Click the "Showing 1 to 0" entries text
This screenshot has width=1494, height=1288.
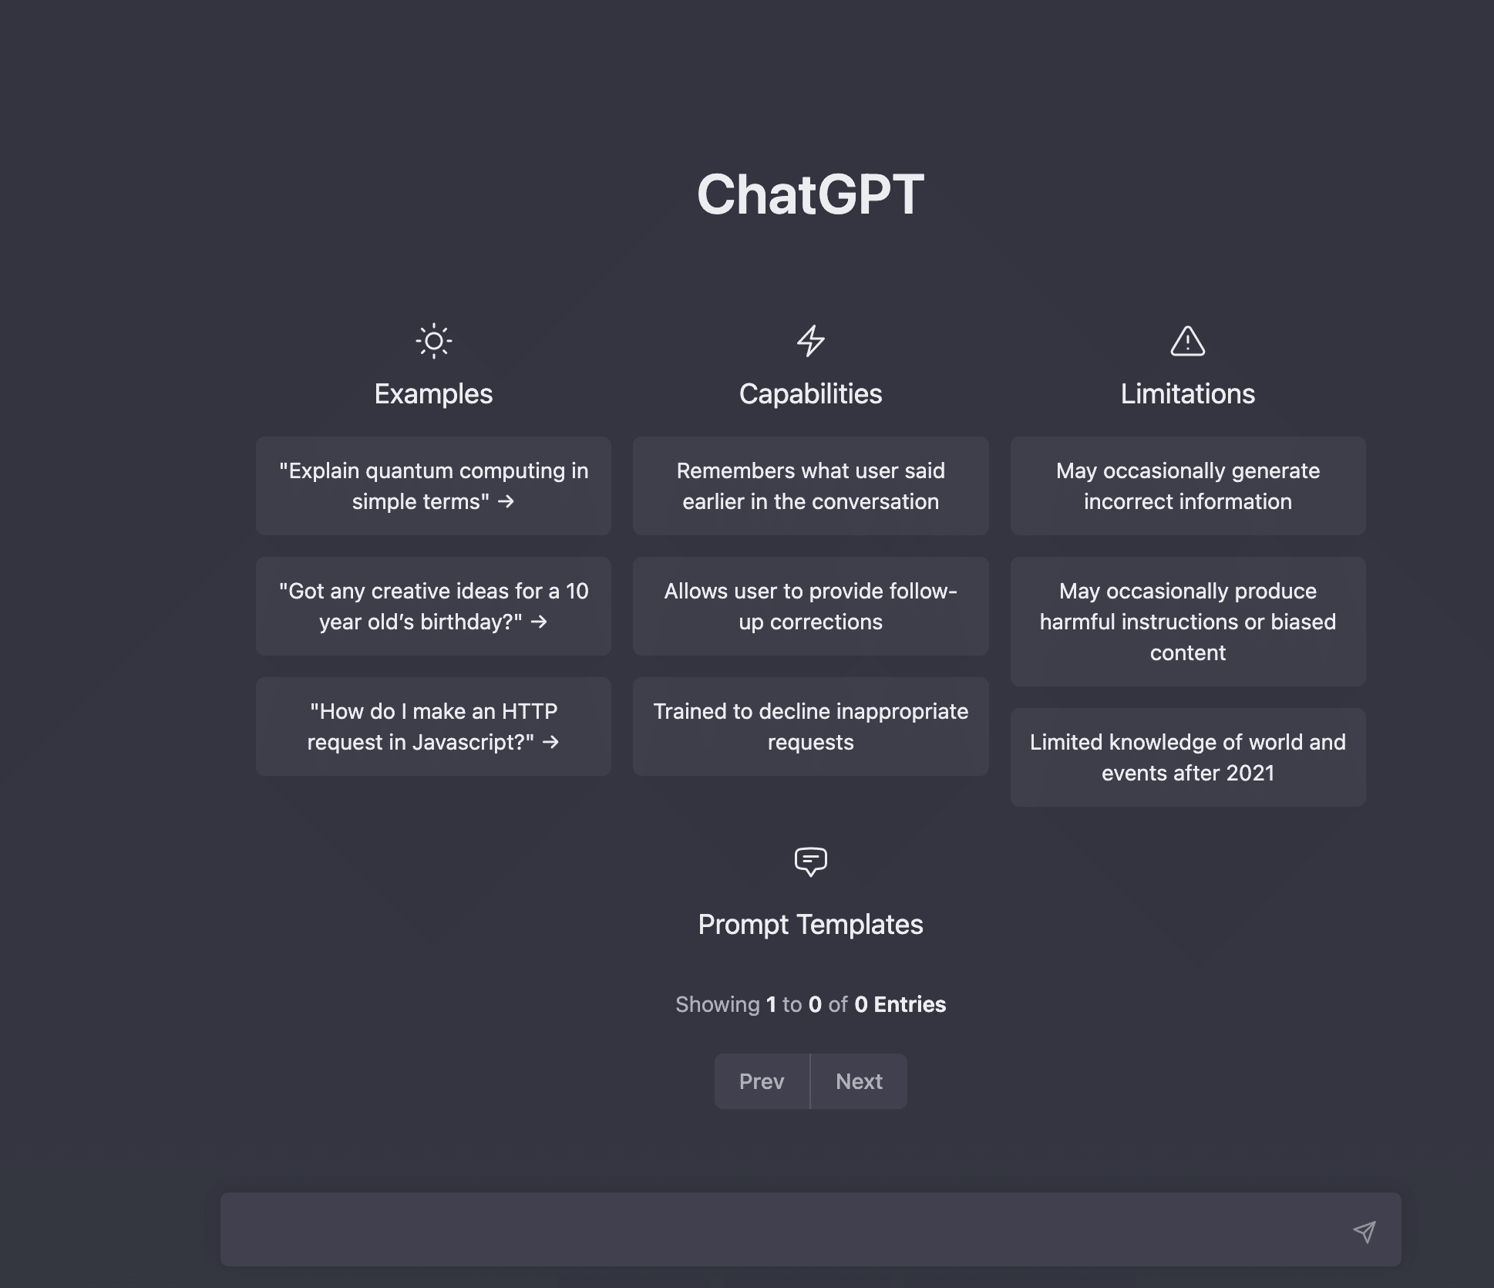[x=810, y=1004]
